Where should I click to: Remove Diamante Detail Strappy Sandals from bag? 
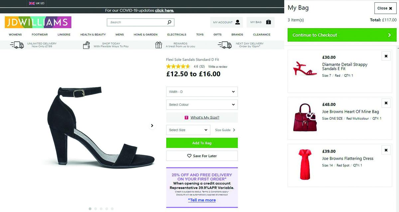pyautogui.click(x=386, y=56)
